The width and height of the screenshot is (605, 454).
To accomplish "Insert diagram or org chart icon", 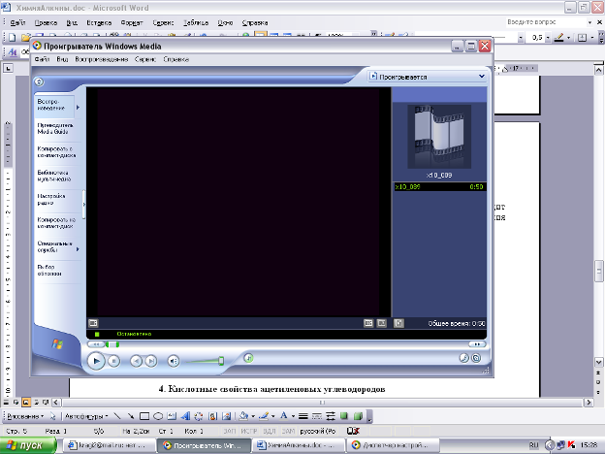I will (199, 416).
